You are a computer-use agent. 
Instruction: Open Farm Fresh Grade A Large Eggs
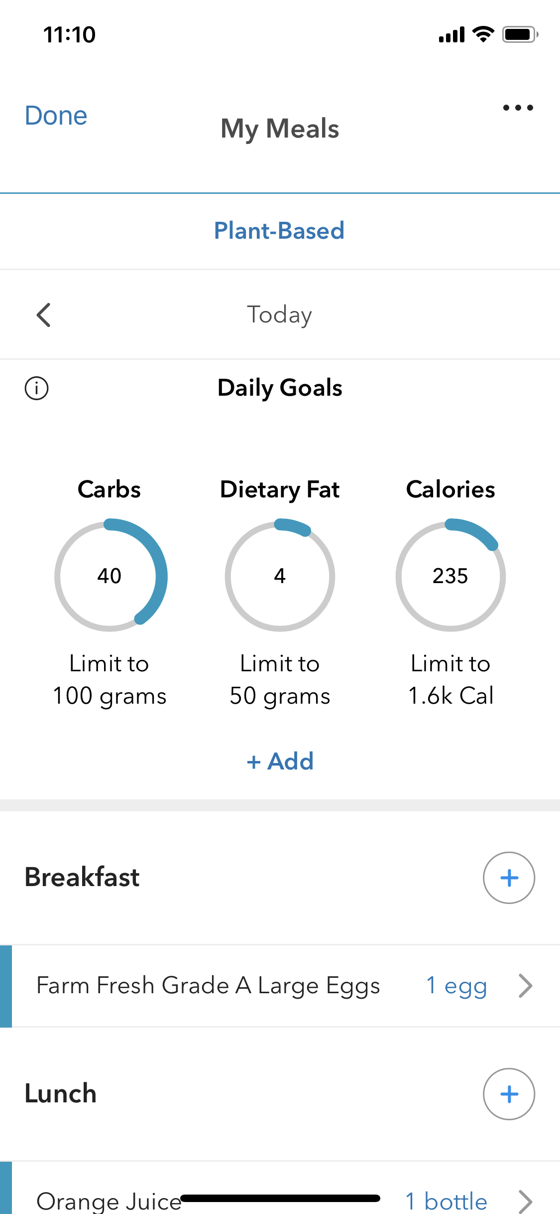208,986
